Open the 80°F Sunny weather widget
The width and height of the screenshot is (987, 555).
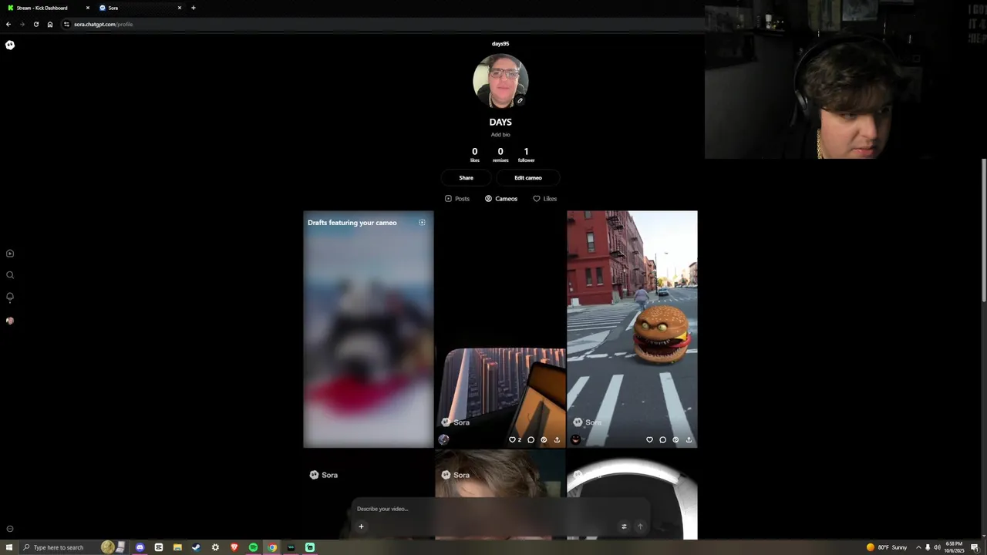point(887,547)
